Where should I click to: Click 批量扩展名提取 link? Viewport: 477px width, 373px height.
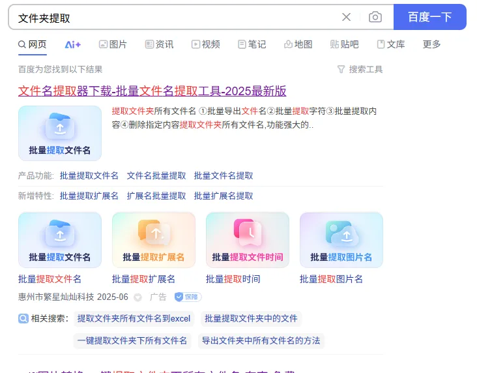click(224, 196)
